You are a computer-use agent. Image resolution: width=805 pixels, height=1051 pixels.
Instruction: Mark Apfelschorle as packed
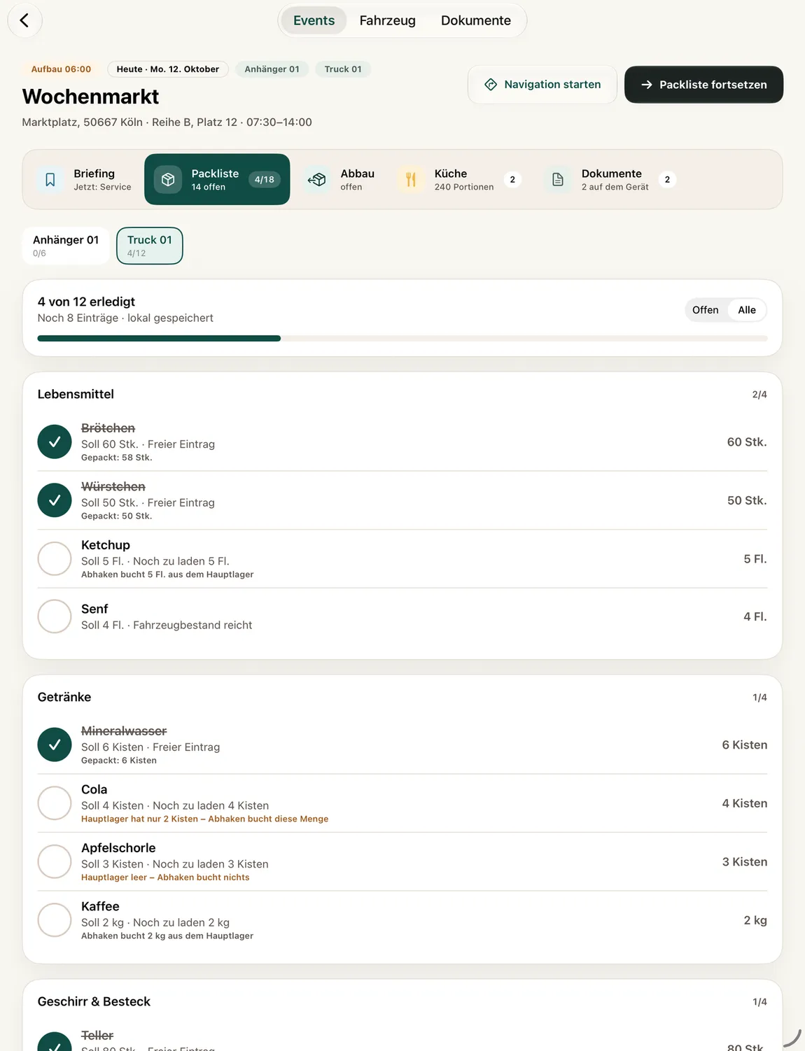[x=55, y=861]
